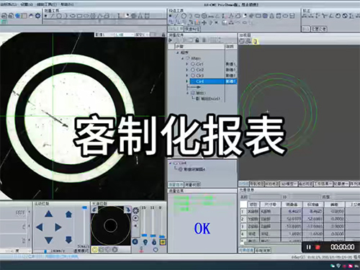
Task: Click row 3 in the element info table
Action: pyautogui.click(x=300, y=226)
